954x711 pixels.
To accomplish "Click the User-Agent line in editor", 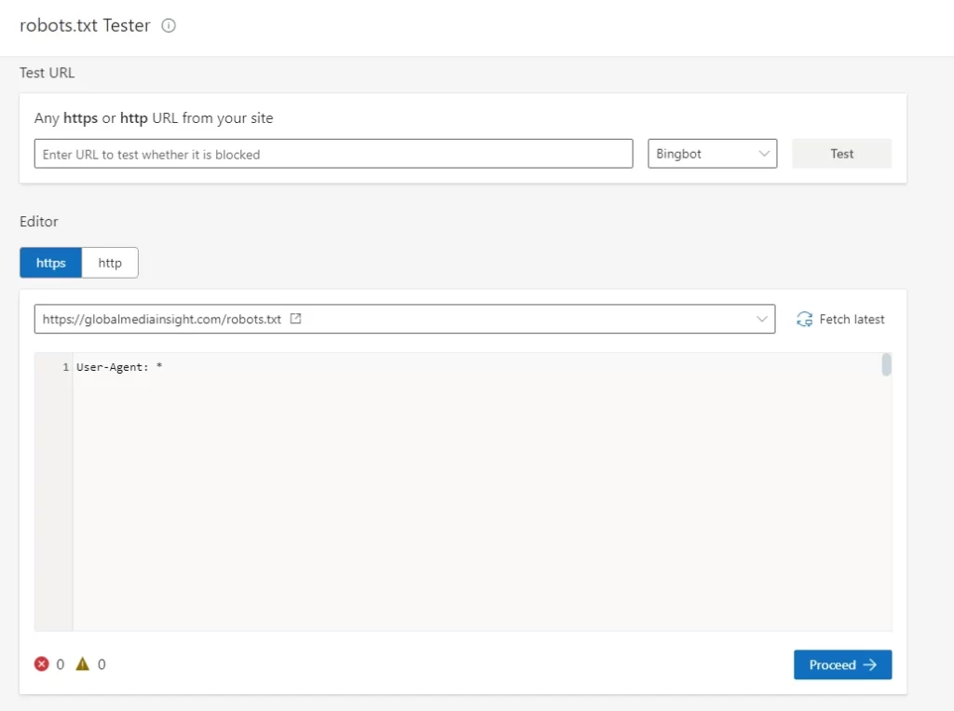I will (x=119, y=367).
